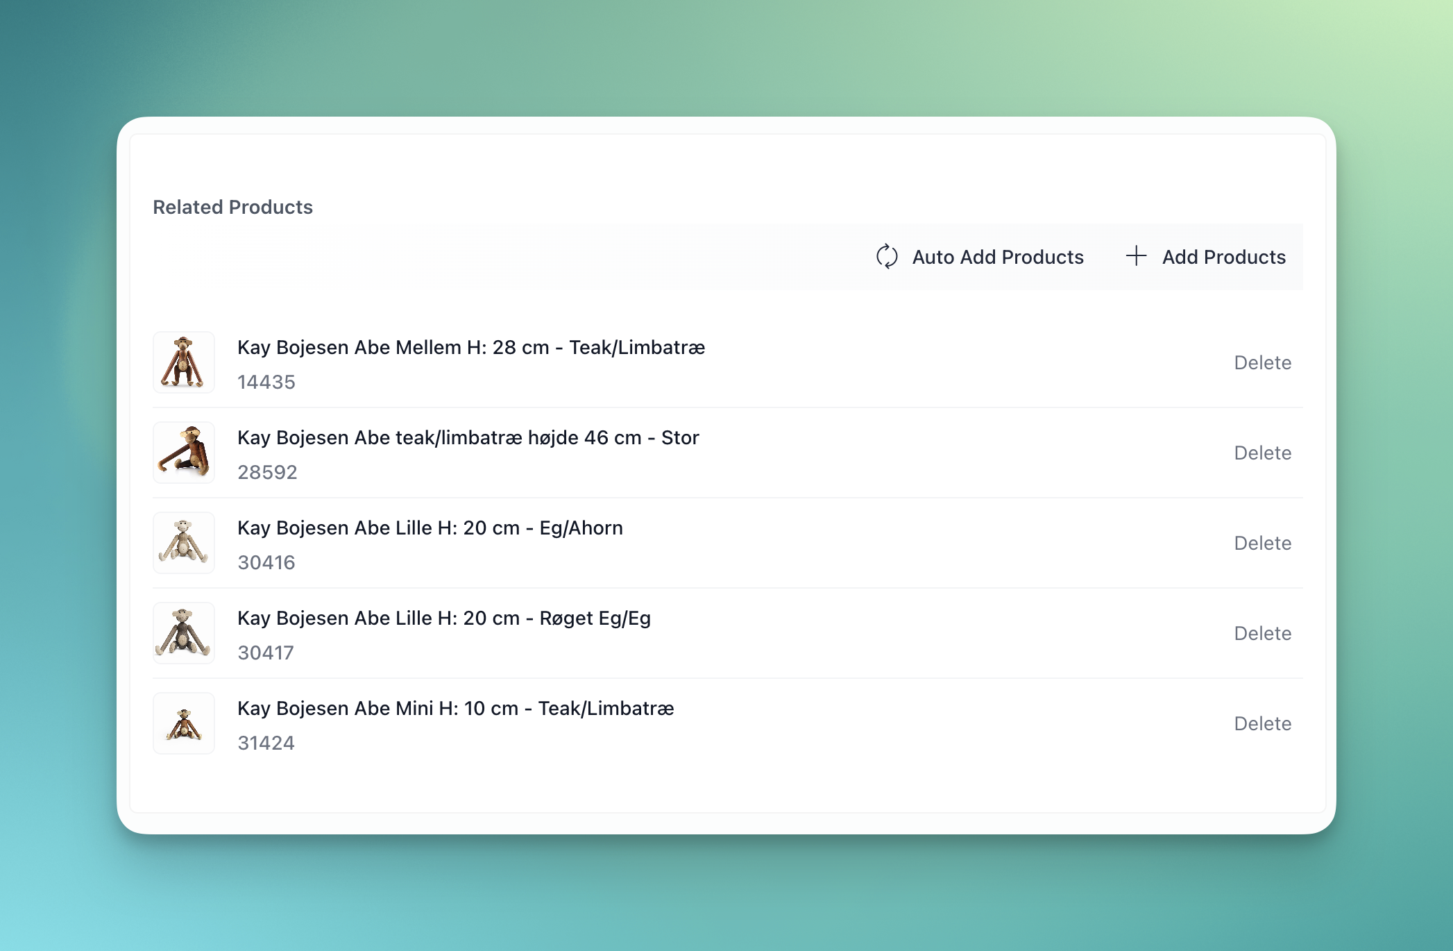
Task: Open thumbnail of Abe Stor 46 cm monkey
Action: (x=184, y=453)
